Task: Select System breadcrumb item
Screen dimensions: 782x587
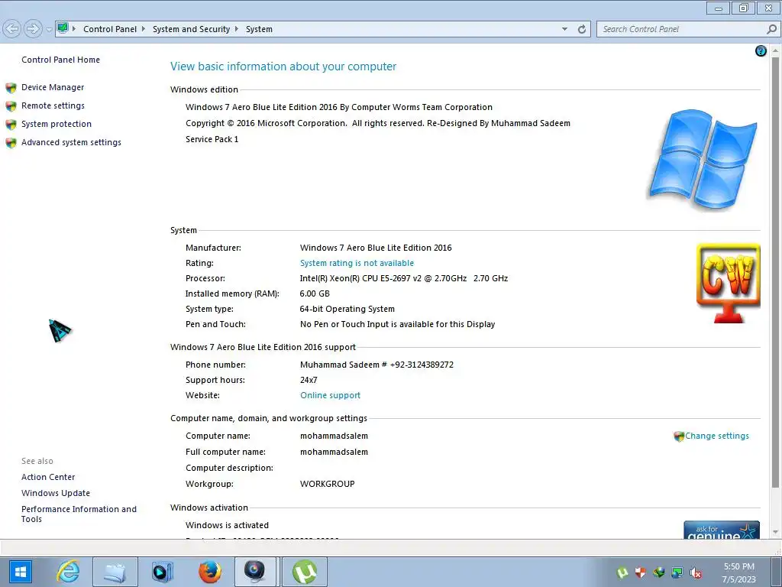Action: point(260,30)
